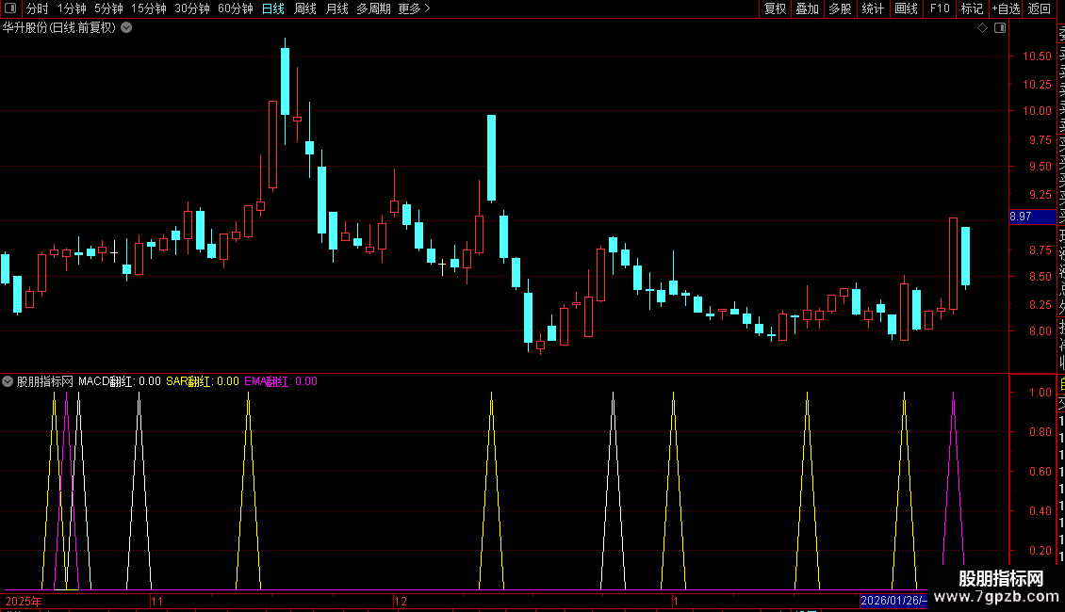Select the 1分钟 period tab
The height and width of the screenshot is (612, 1065).
[x=72, y=8]
